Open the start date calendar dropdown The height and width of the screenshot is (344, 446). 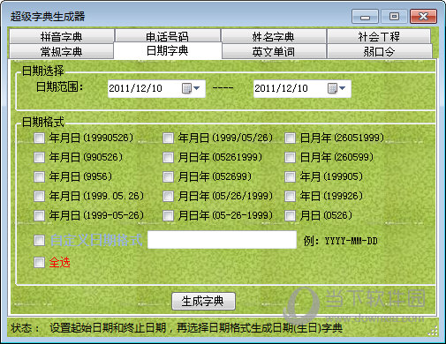click(191, 88)
